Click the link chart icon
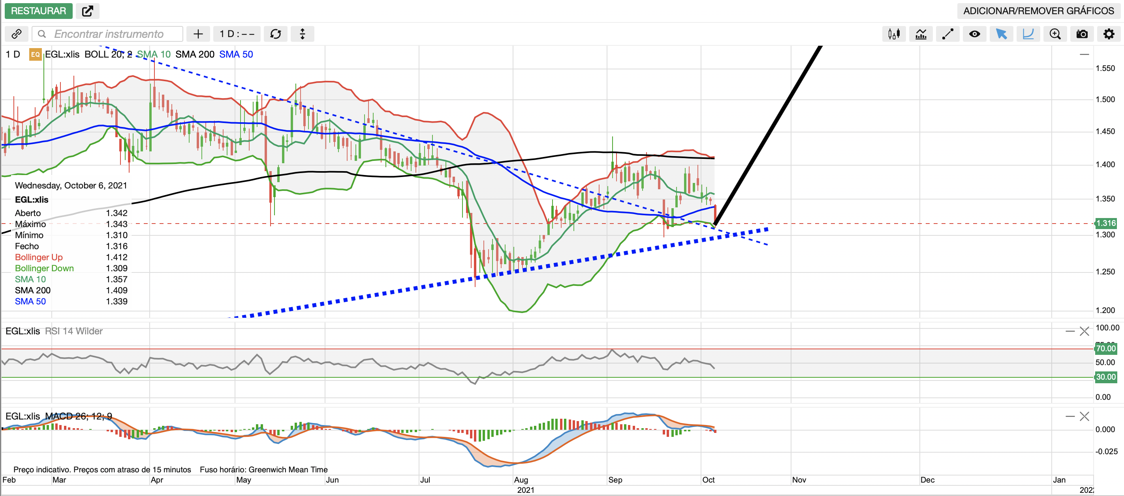The image size is (1124, 496). tap(17, 34)
